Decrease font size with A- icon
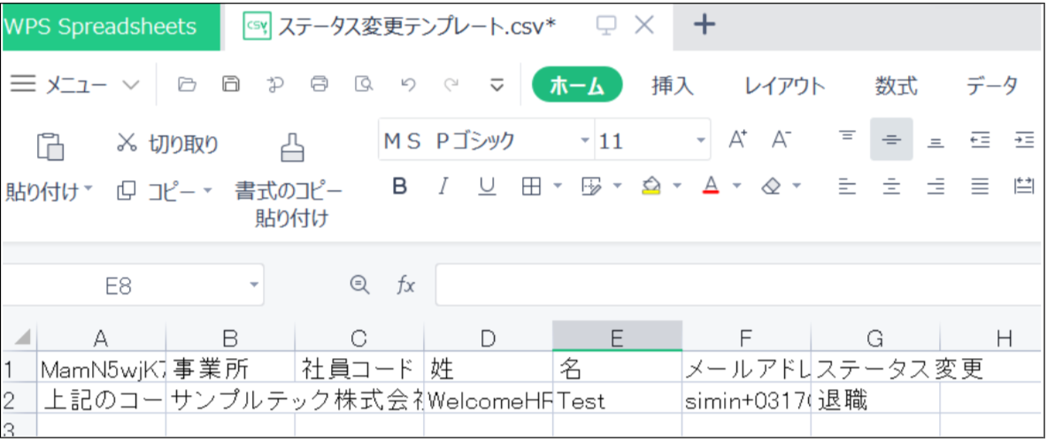1047x442 pixels. [x=781, y=140]
